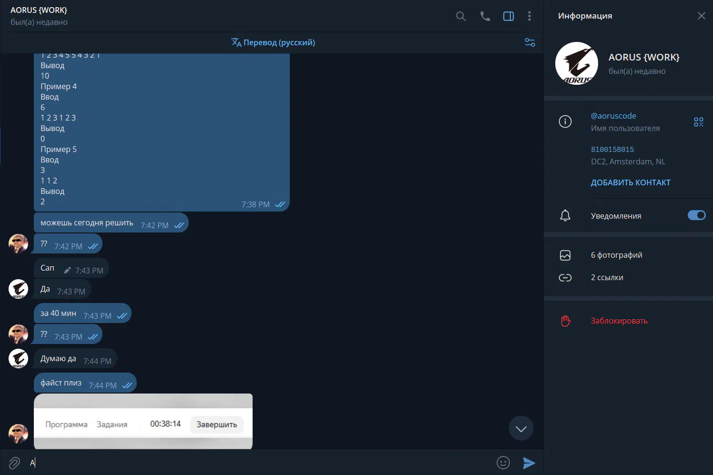Close the Информация panel
713x475 pixels.
[x=702, y=16]
